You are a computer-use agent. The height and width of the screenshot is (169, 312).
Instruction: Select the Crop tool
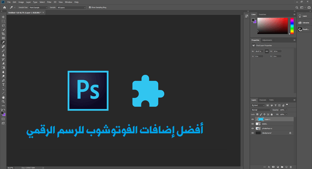(x=3, y=34)
